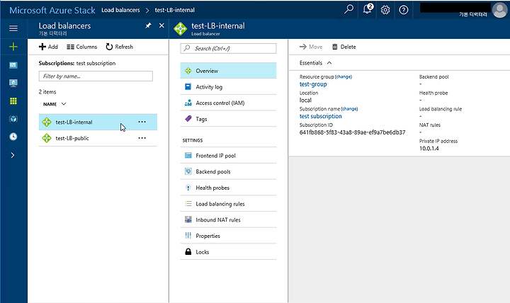This screenshot has width=510, height=303.
Task: Open the help question mark icon
Action: (404, 10)
